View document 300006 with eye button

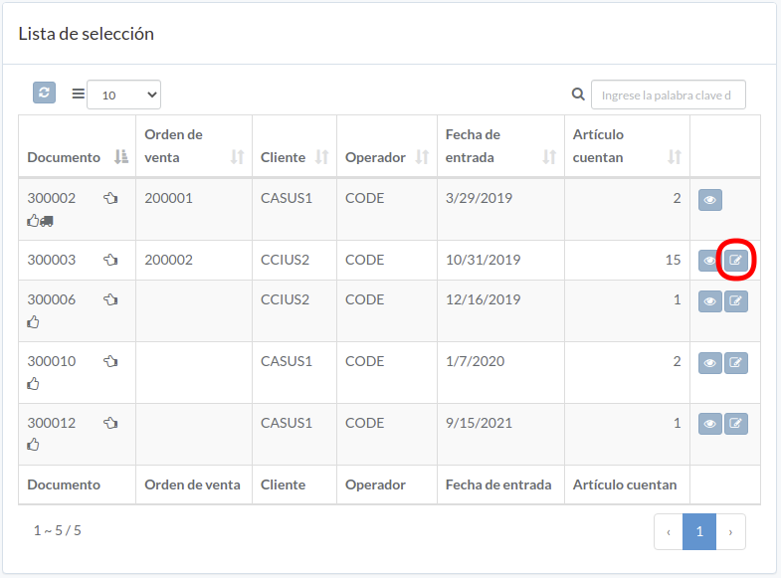[x=709, y=301]
